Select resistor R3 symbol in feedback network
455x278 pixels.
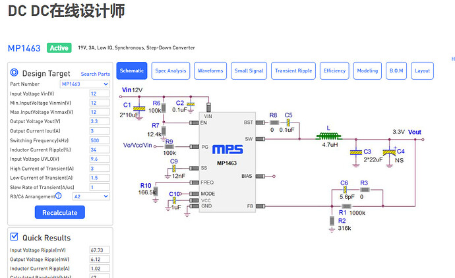(x=365, y=190)
